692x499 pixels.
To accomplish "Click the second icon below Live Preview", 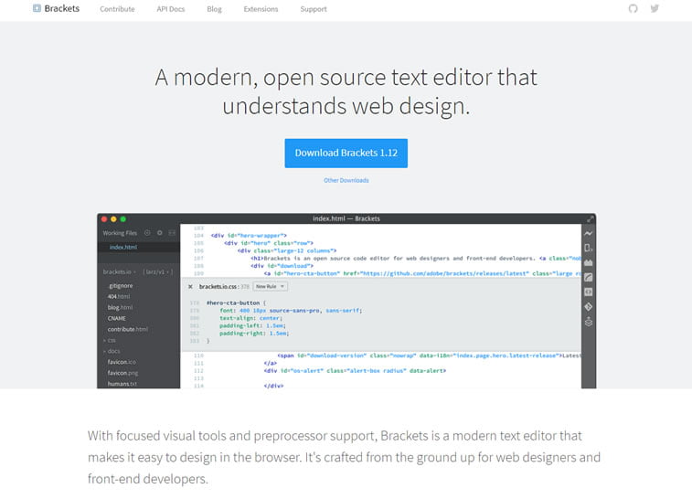I will point(589,248).
